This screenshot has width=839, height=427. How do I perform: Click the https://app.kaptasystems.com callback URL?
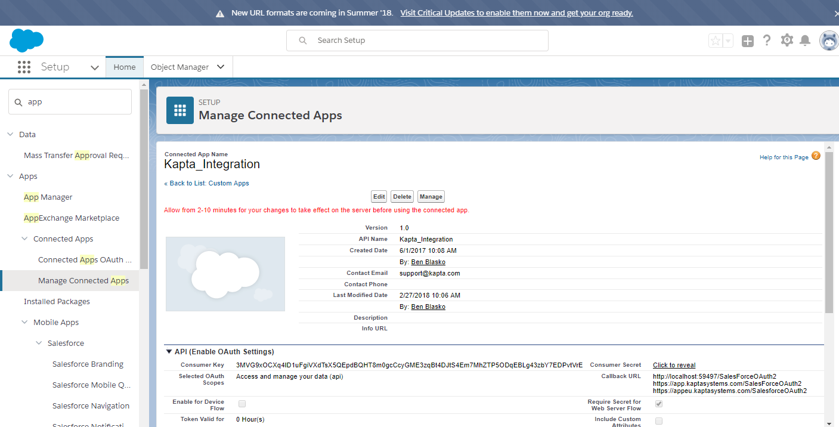727,383
